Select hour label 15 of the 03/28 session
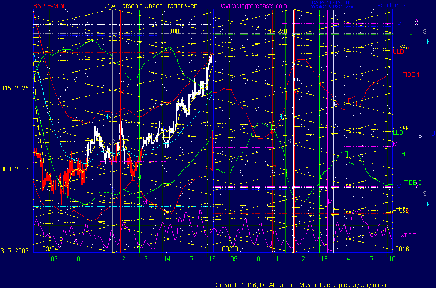Viewport: 436px width, 288px height. (x=369, y=259)
